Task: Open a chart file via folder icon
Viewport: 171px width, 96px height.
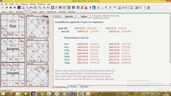Action: click(7, 7)
